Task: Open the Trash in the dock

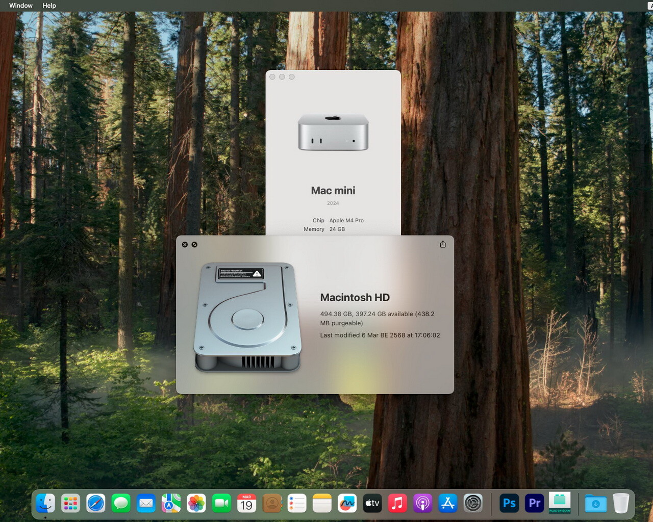Action: 621,503
